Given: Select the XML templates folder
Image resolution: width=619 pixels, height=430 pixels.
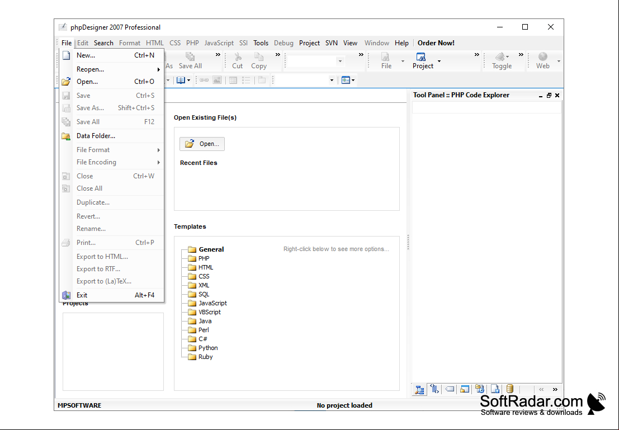Looking at the screenshot, I should point(199,286).
